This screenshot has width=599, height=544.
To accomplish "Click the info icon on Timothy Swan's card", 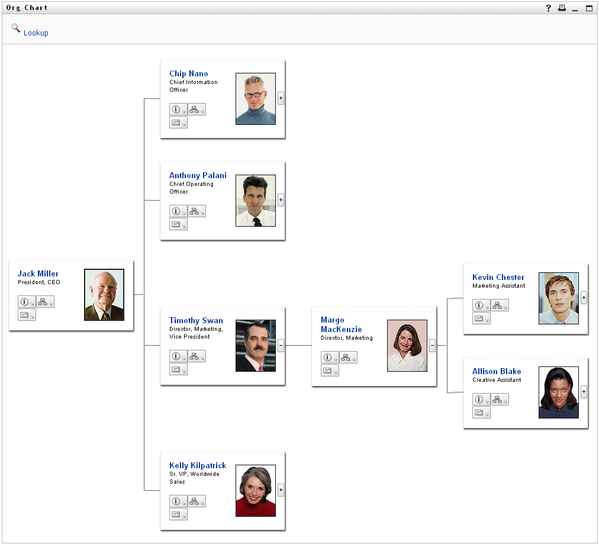I will point(176,356).
